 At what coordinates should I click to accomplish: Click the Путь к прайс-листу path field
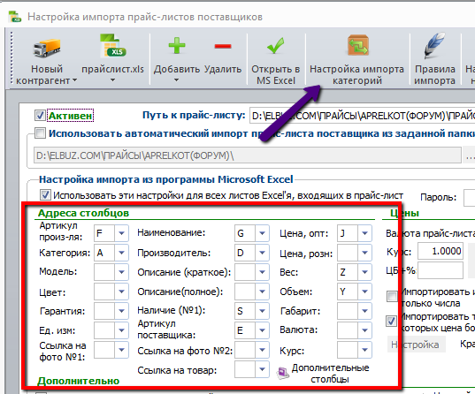363,116
